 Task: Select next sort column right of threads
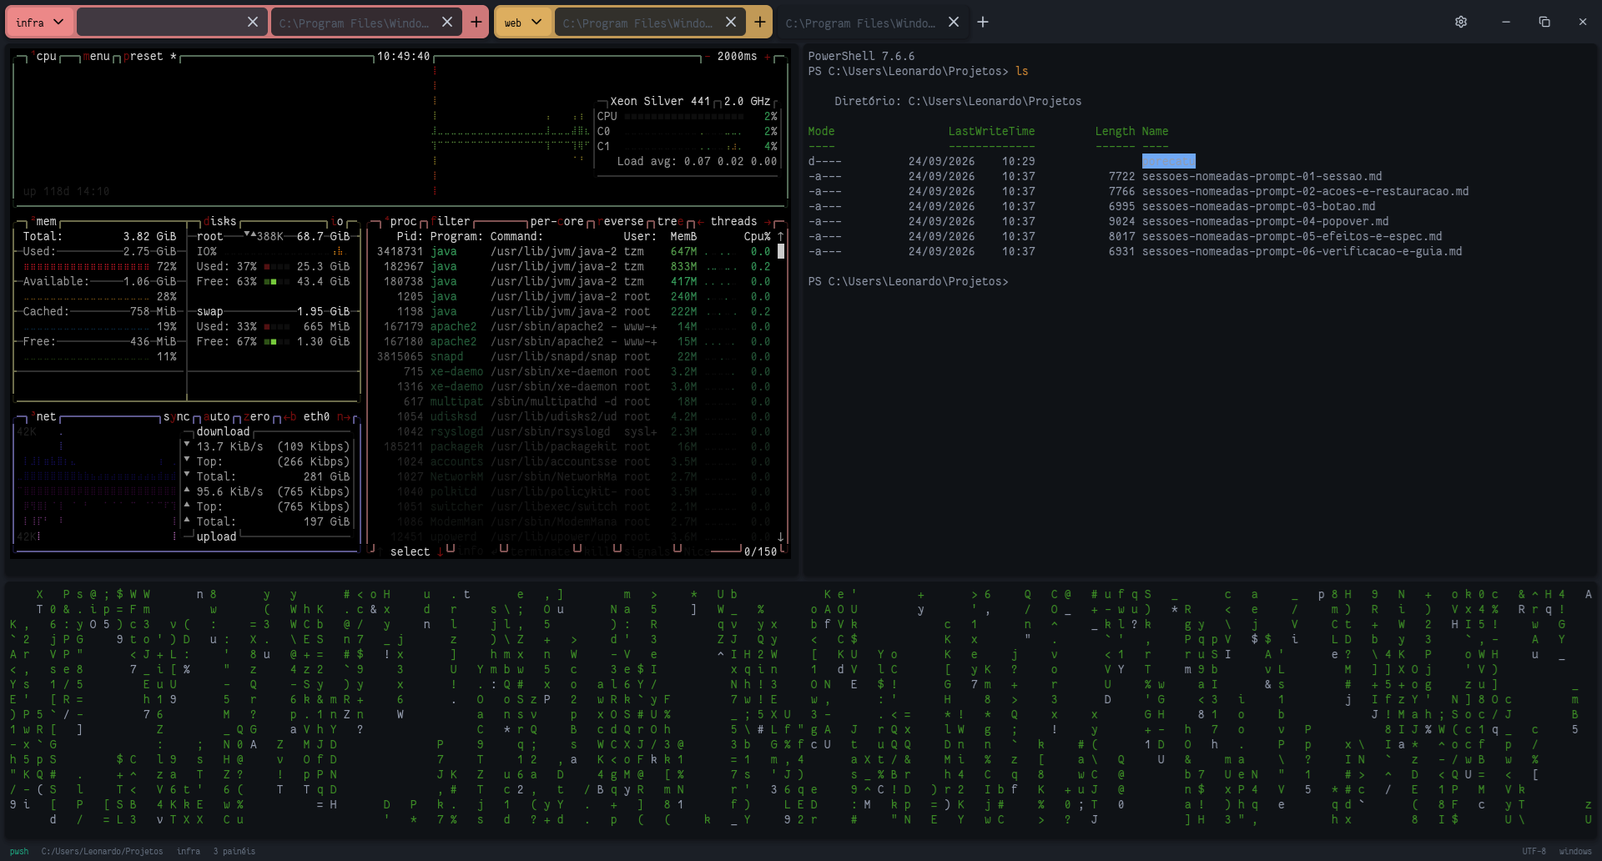coord(767,221)
